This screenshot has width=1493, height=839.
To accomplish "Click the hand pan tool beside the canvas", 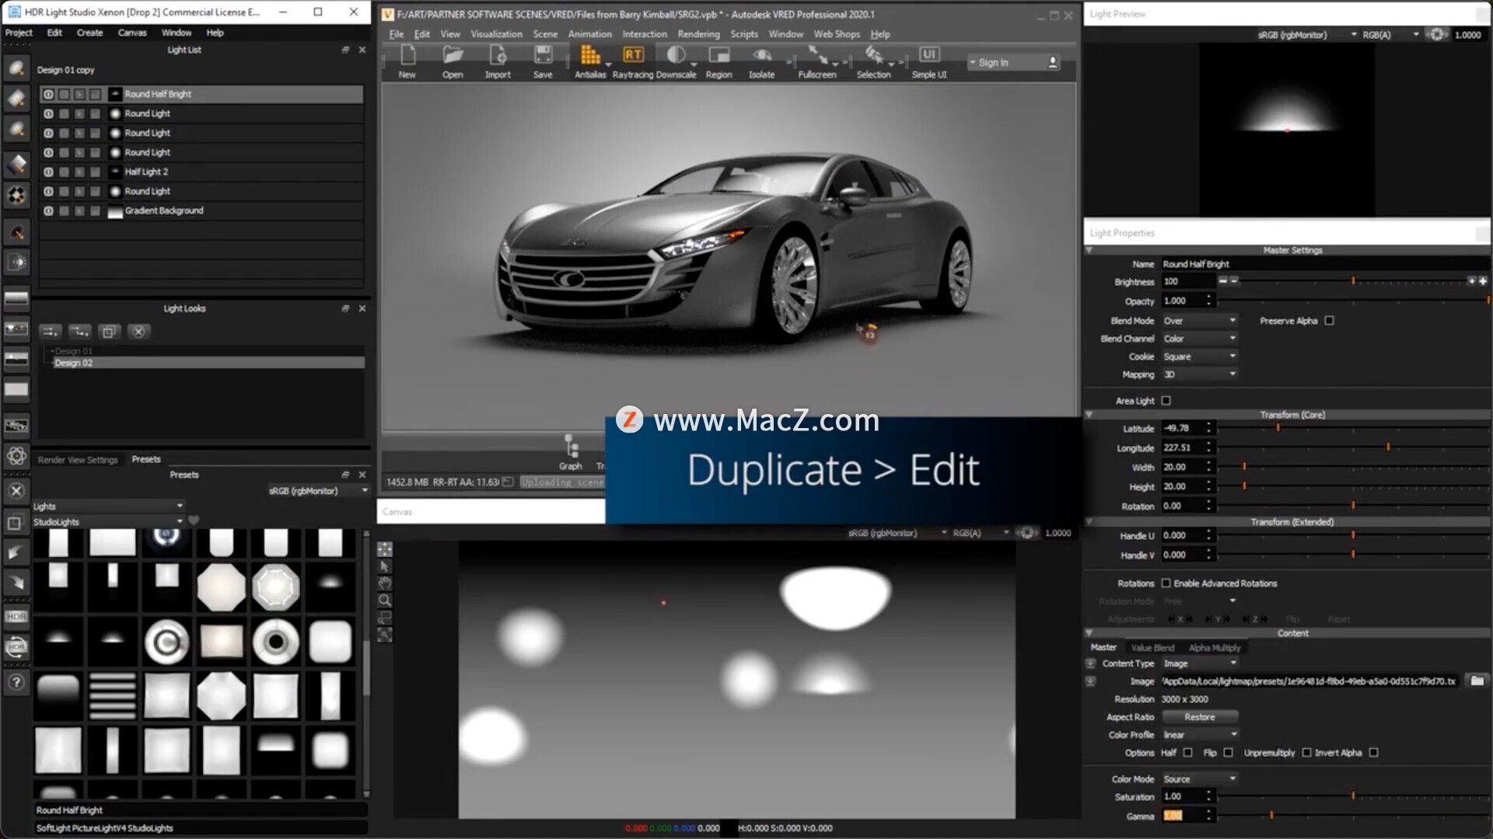I will [385, 583].
